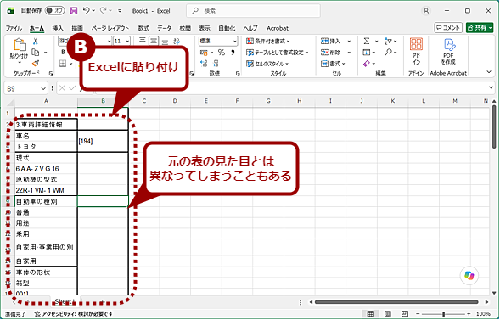
Task: Click the Copy icon in clipboard group
Action: [36, 53]
